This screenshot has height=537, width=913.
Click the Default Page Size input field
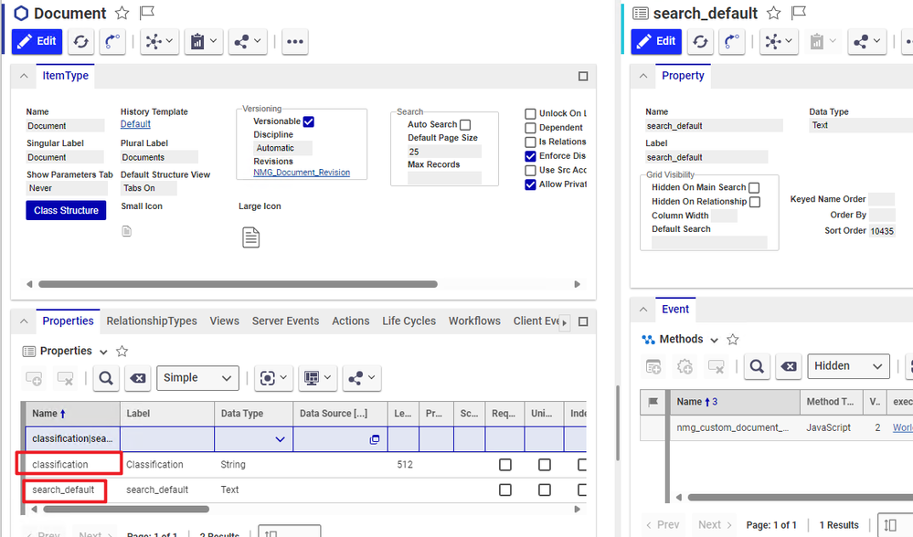tap(444, 152)
